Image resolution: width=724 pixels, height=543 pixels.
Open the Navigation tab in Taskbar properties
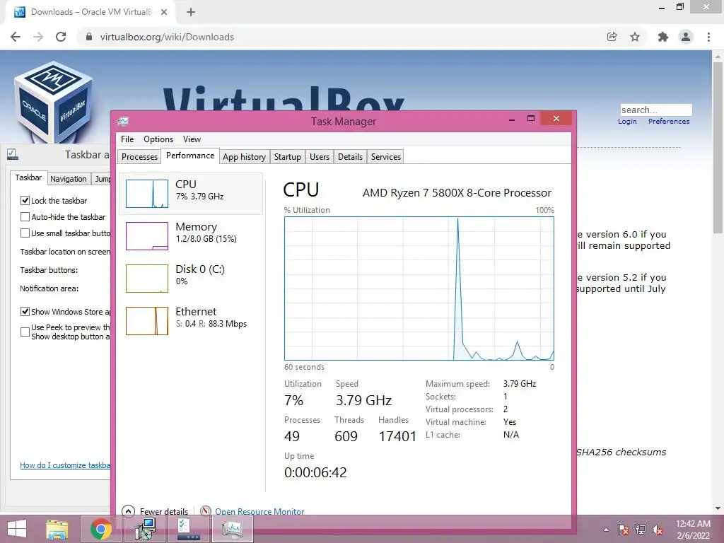point(69,179)
